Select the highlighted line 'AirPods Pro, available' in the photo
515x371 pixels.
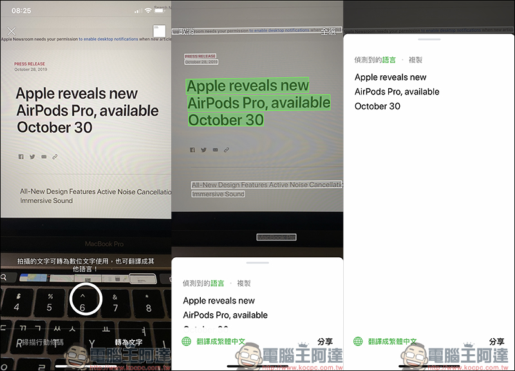click(259, 103)
